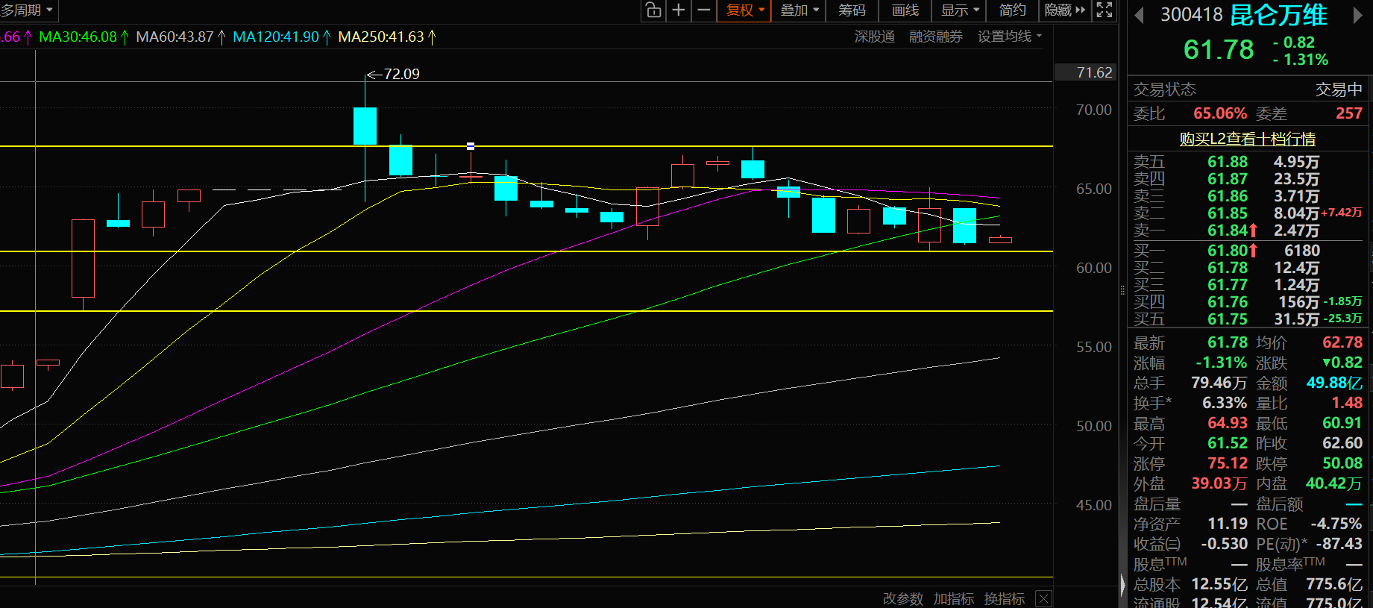Click the unlock chart icon
Viewport: 1373px width, 608px height.
coord(653,10)
